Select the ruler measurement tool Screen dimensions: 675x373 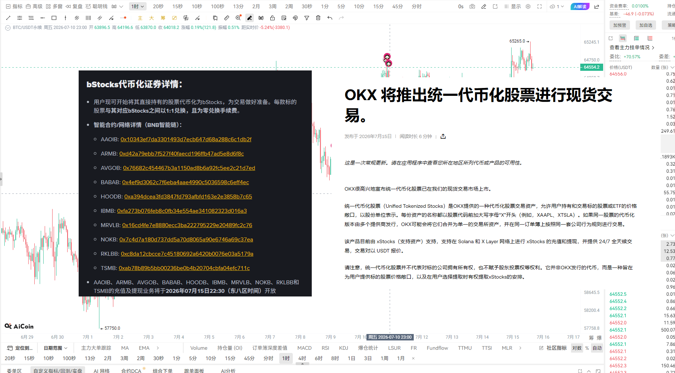[227, 18]
